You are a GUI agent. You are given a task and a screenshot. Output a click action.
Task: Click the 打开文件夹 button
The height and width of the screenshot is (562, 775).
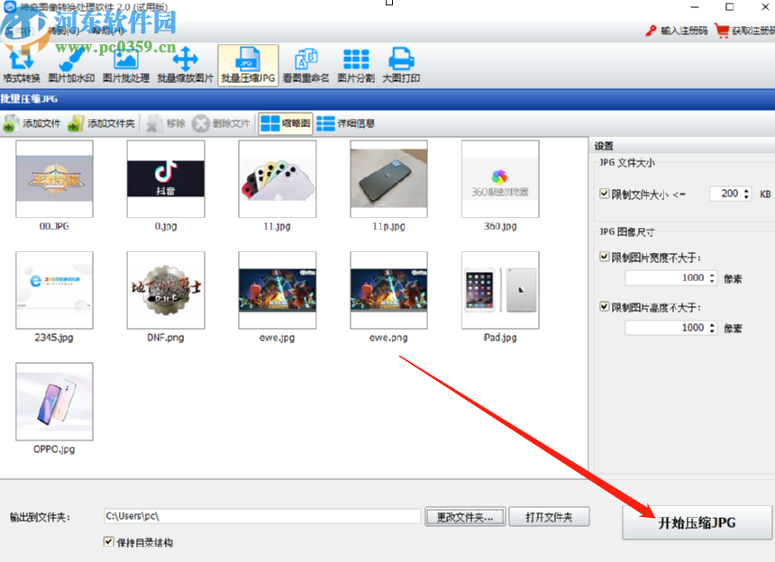pyautogui.click(x=549, y=517)
